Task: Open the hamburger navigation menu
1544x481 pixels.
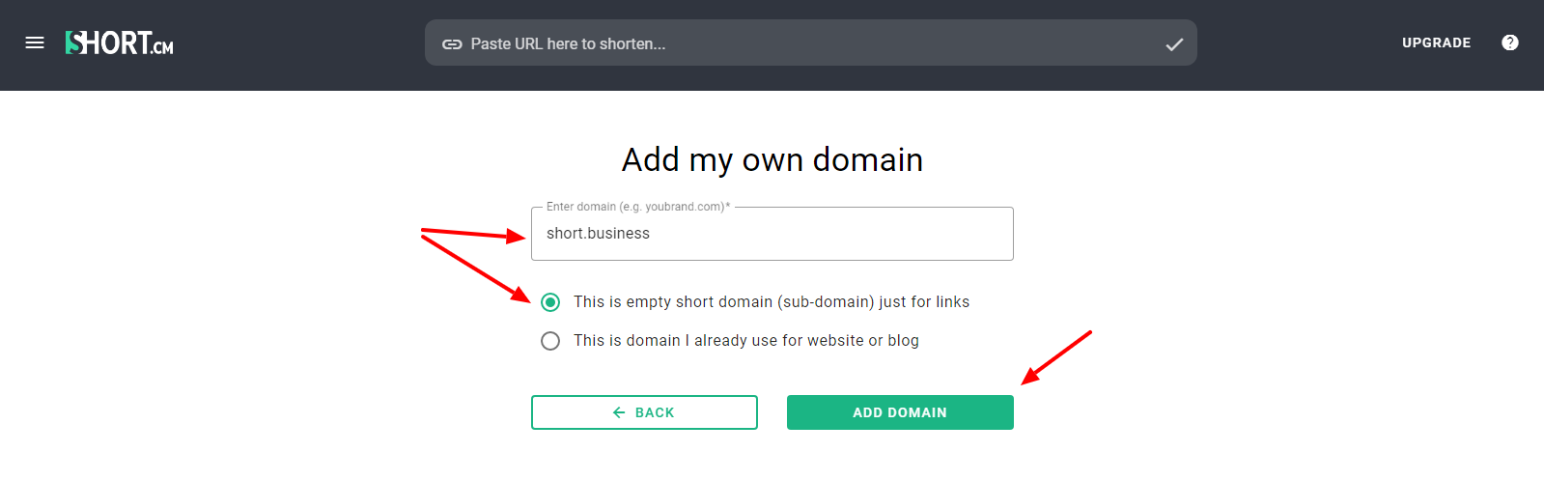Action: pos(35,42)
